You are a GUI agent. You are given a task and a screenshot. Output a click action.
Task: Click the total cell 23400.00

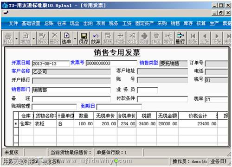(198, 123)
